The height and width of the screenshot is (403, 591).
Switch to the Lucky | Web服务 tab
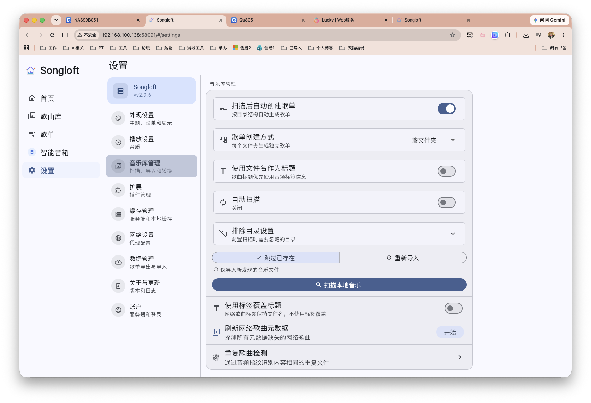(x=350, y=20)
